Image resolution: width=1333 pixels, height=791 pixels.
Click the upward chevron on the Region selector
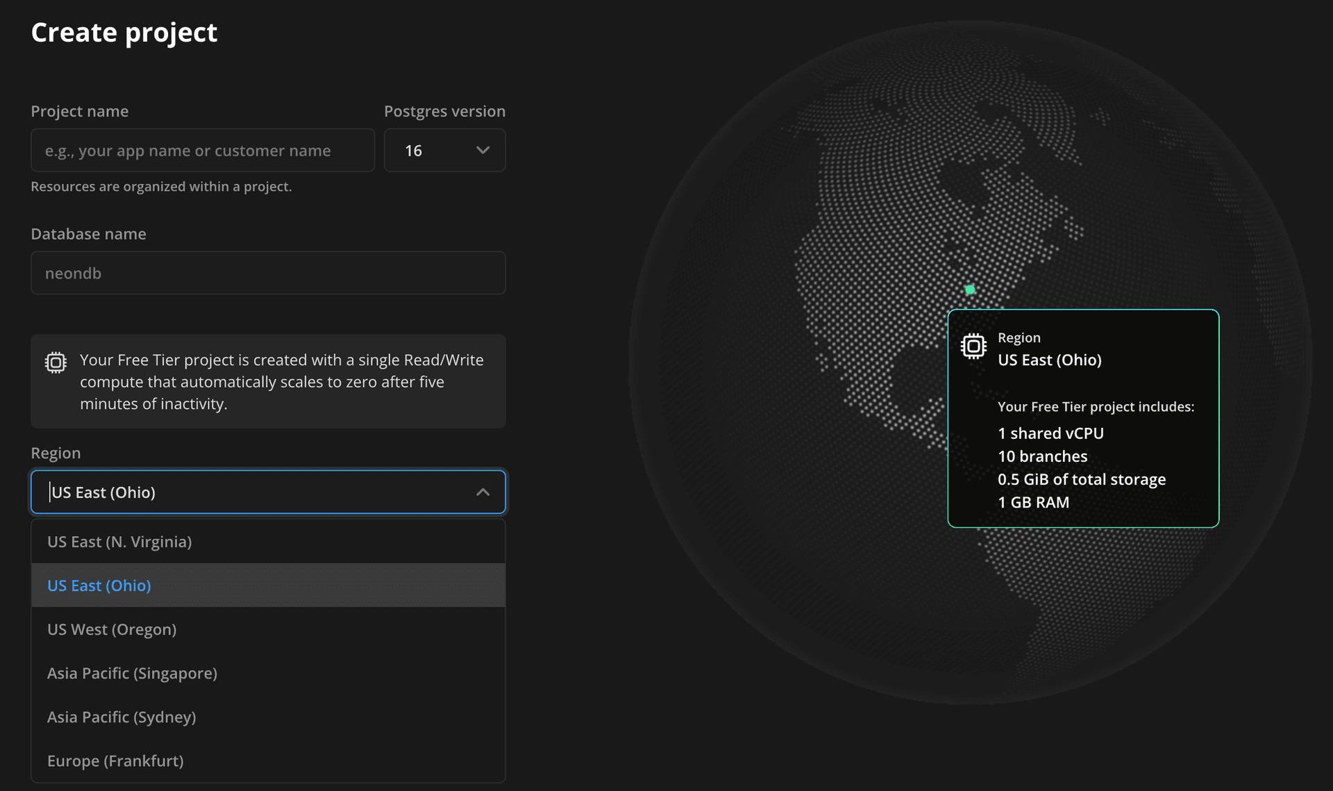(483, 492)
